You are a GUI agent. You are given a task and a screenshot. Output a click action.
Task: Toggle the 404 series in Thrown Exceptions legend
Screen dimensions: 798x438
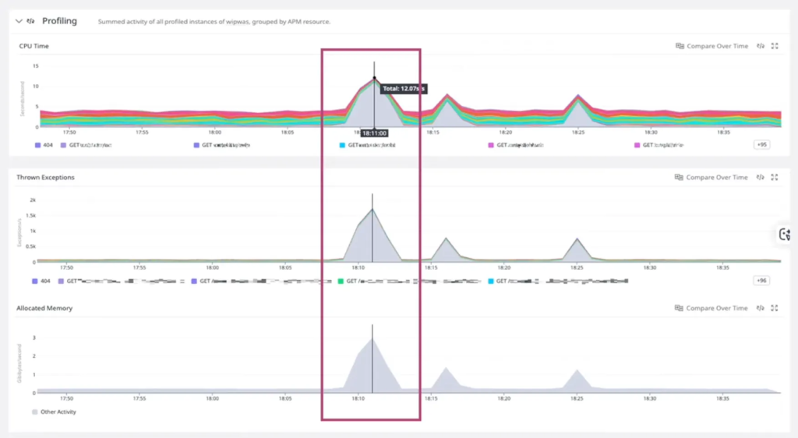42,281
